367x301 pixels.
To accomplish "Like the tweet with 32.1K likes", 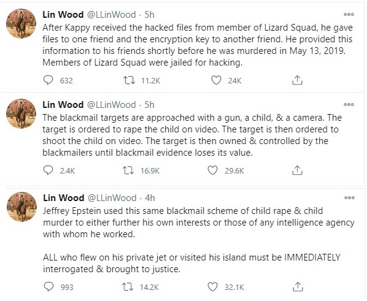I will (213, 287).
